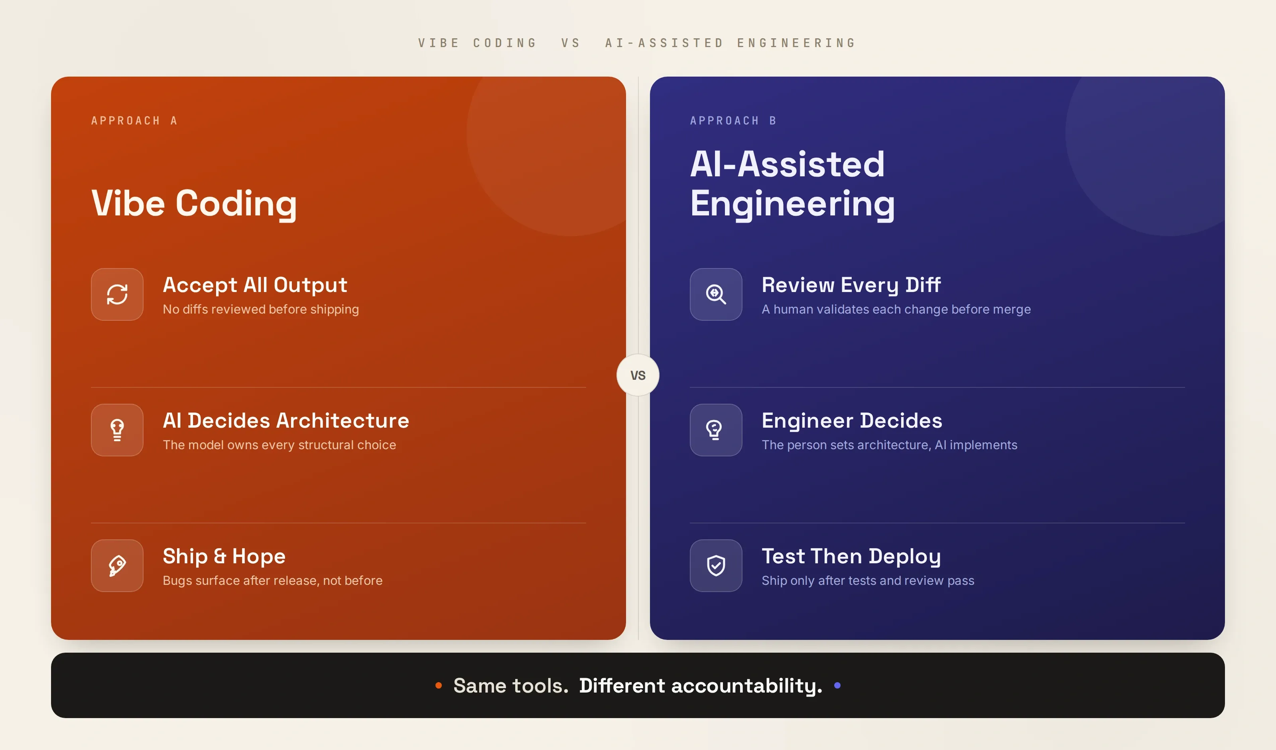The height and width of the screenshot is (750, 1276).
Task: Click 'AI-ASSISTED ENGINEERING' in the top header line
Action: pos(731,43)
